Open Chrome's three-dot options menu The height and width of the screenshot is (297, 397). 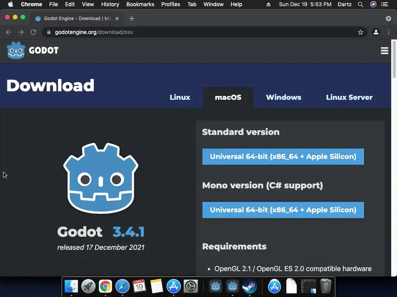tap(388, 32)
